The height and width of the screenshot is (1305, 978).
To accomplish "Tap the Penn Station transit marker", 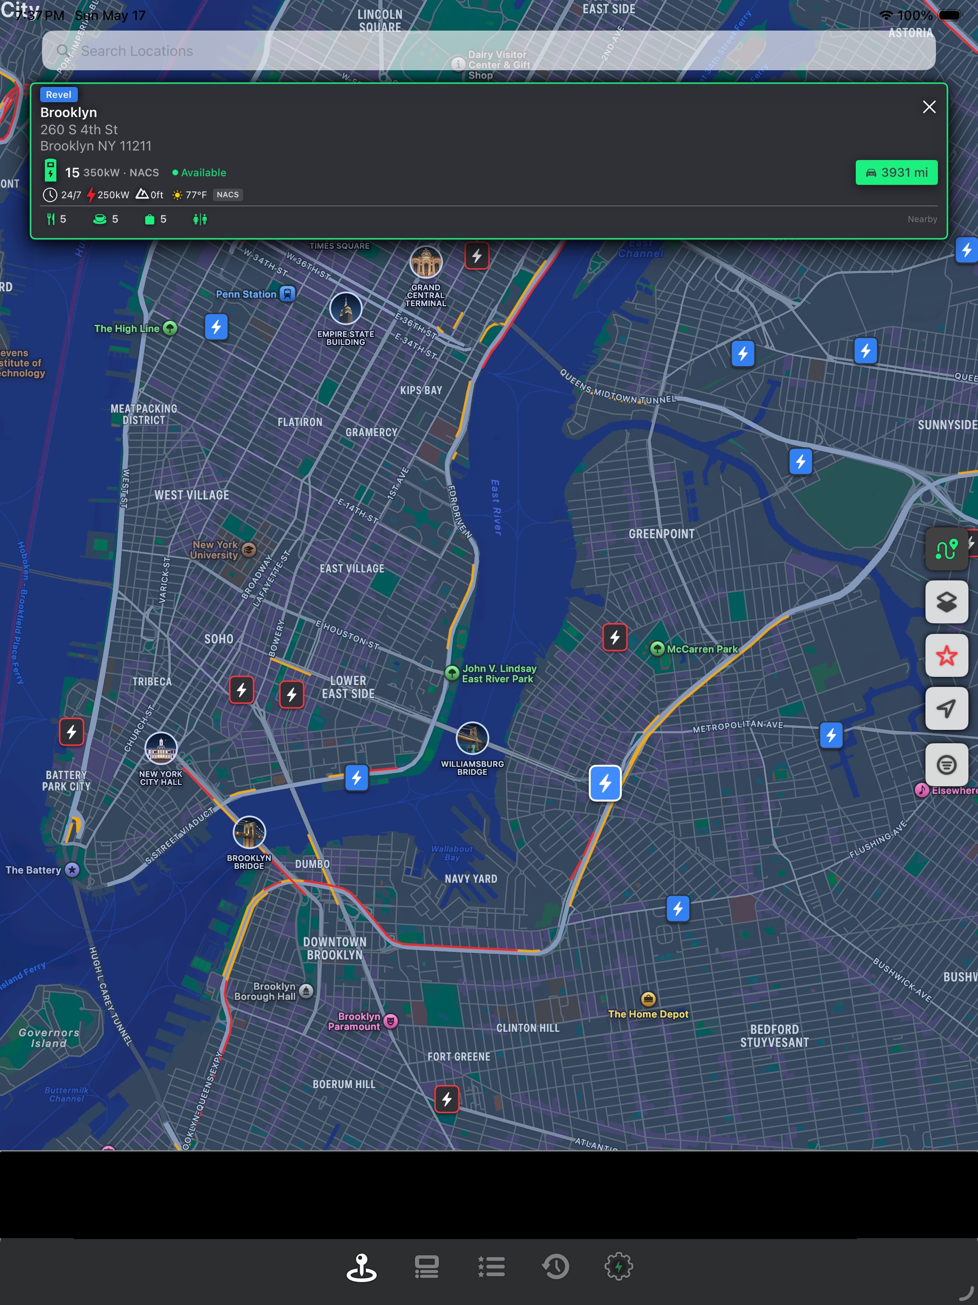I will [287, 294].
